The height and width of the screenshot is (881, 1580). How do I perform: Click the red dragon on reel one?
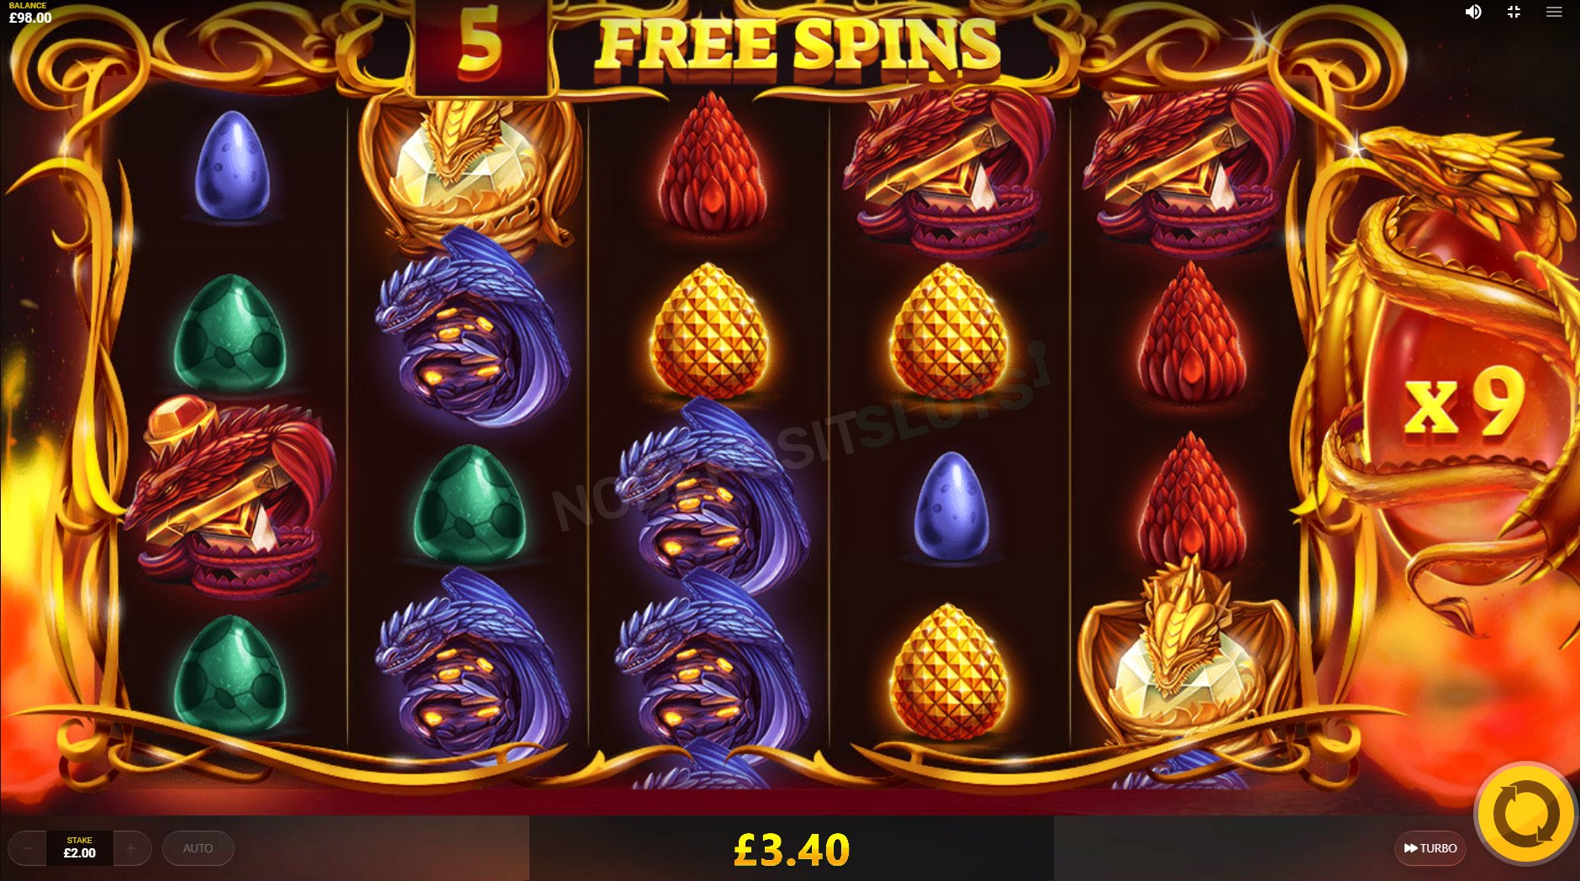pos(231,496)
